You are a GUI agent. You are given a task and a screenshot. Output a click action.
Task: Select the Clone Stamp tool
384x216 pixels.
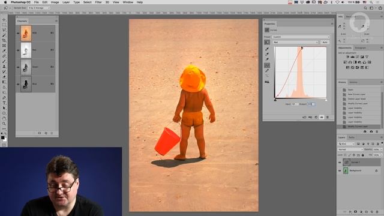point(4,67)
